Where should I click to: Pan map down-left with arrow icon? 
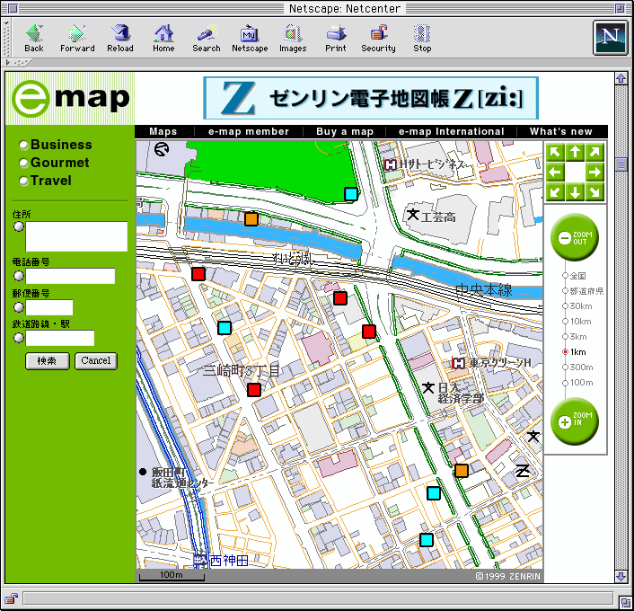[x=555, y=191]
